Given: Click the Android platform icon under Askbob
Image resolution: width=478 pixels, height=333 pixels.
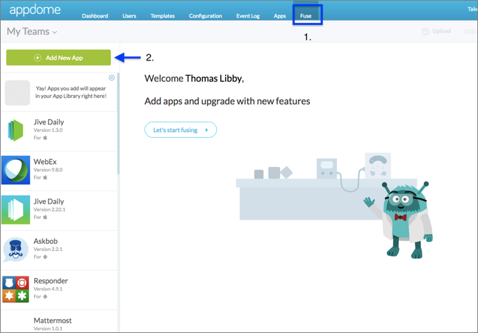Looking at the screenshot, I should coord(45,257).
